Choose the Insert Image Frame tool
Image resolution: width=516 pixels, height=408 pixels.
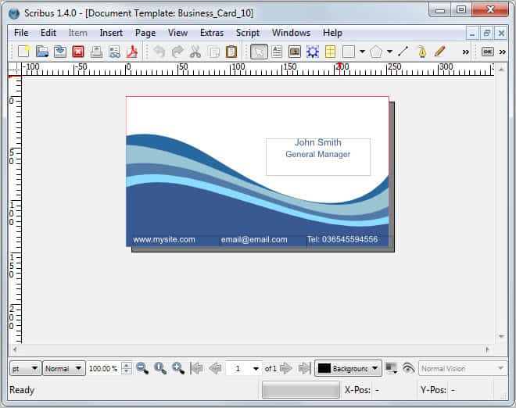click(295, 52)
